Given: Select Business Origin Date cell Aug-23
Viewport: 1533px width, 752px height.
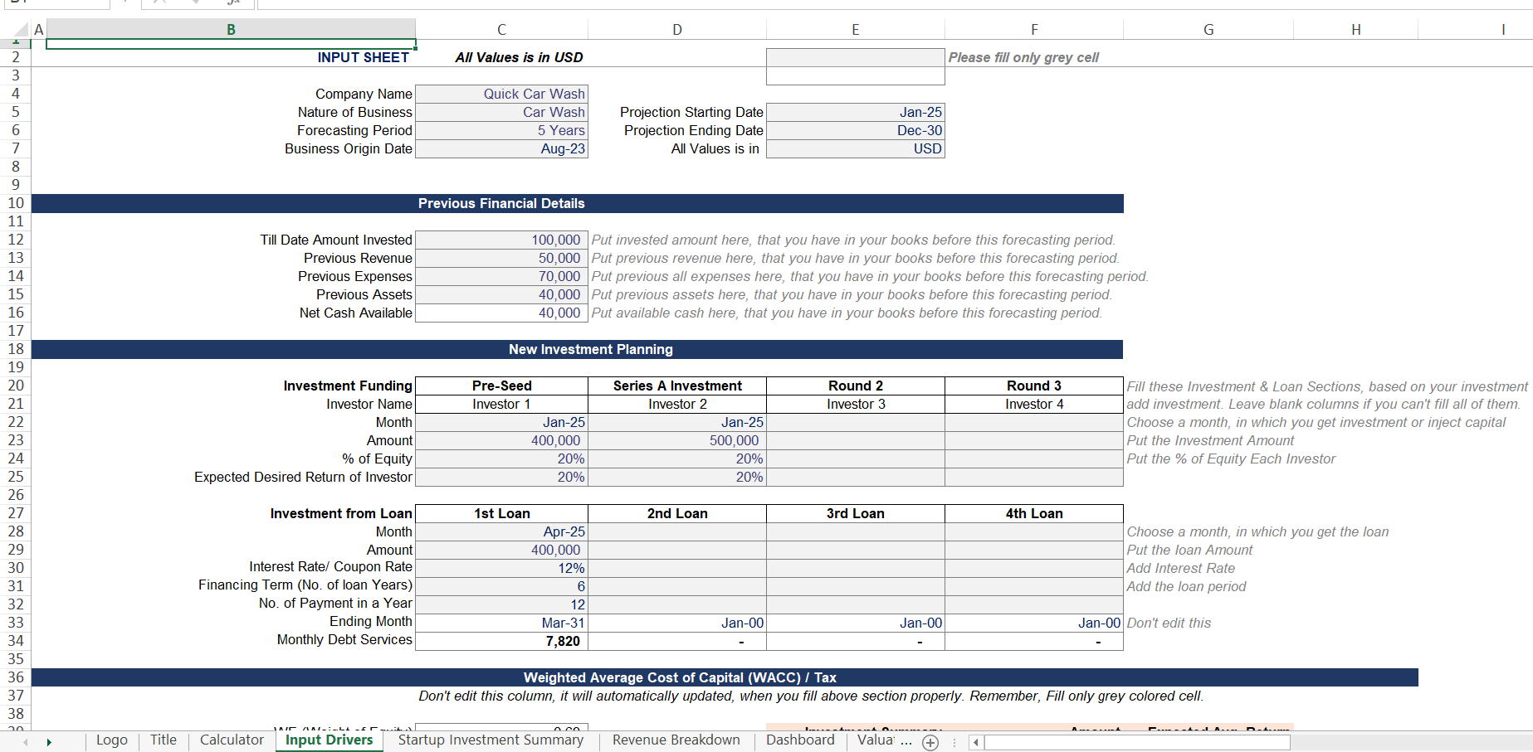Looking at the screenshot, I should point(501,148).
